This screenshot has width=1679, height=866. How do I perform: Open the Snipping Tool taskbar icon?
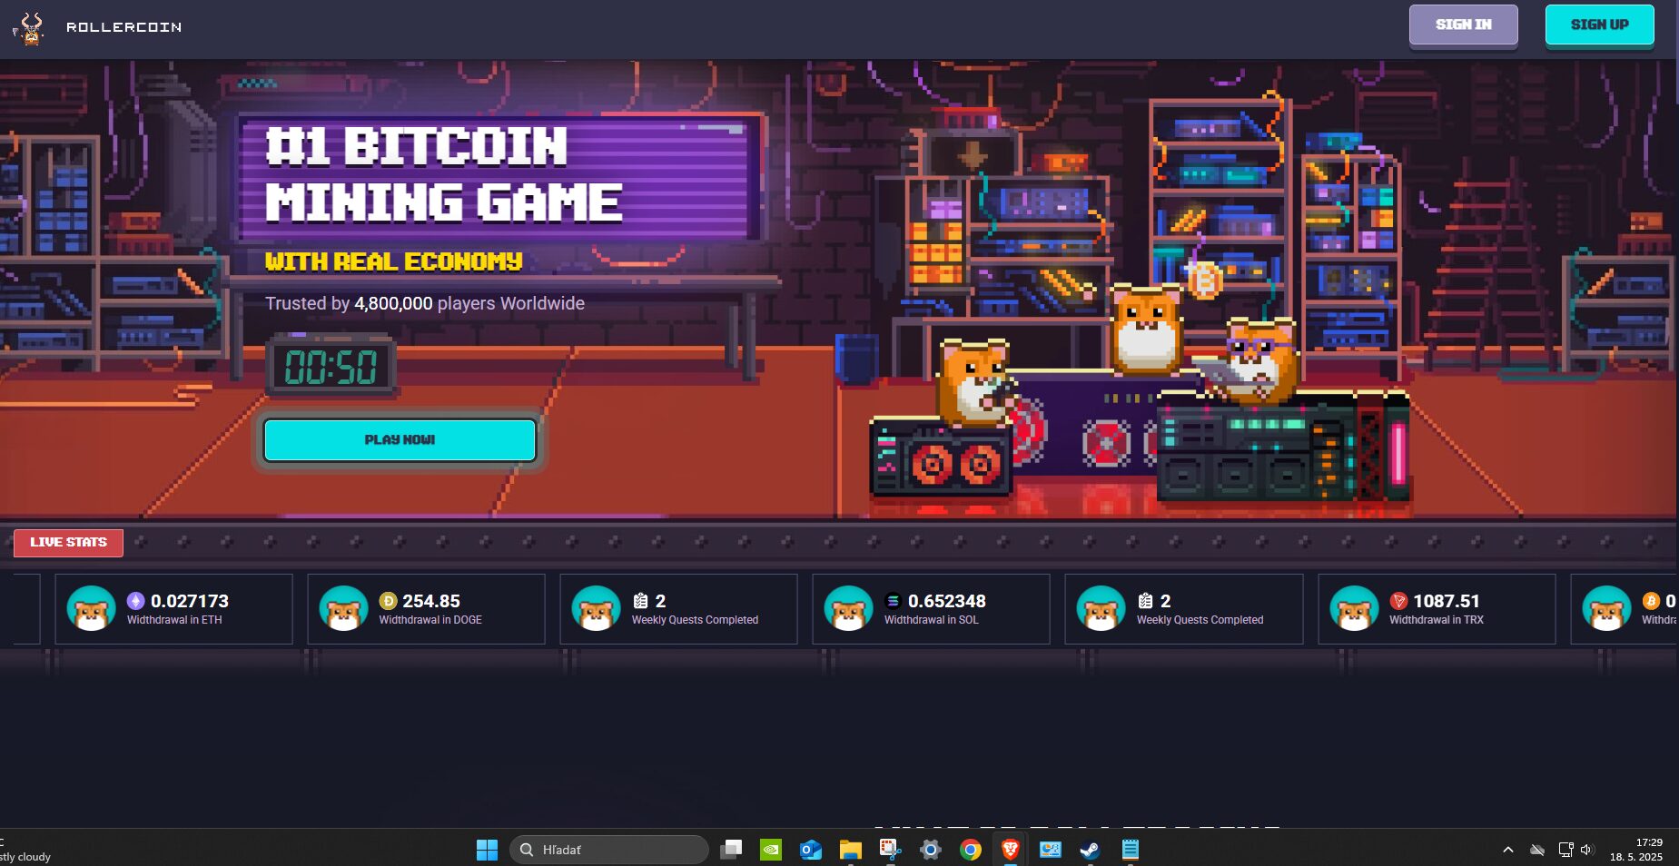click(891, 850)
